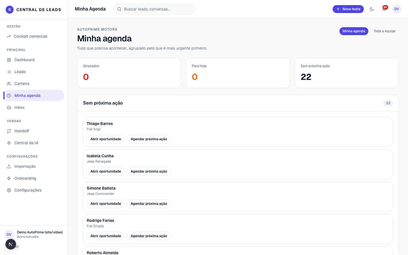Screen dimensions: 408x255
Task: Agendar próxima ação for Thiago Barros
Action: coord(149,139)
